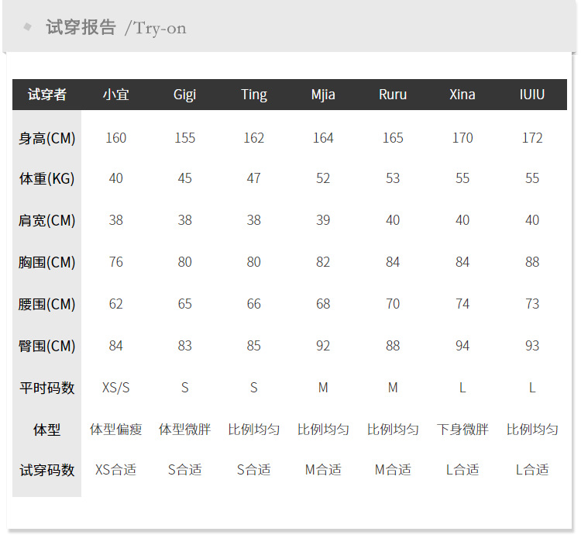The height and width of the screenshot is (535, 581).
Task: Click the 臀围(CM) row label
Action: coord(47,347)
